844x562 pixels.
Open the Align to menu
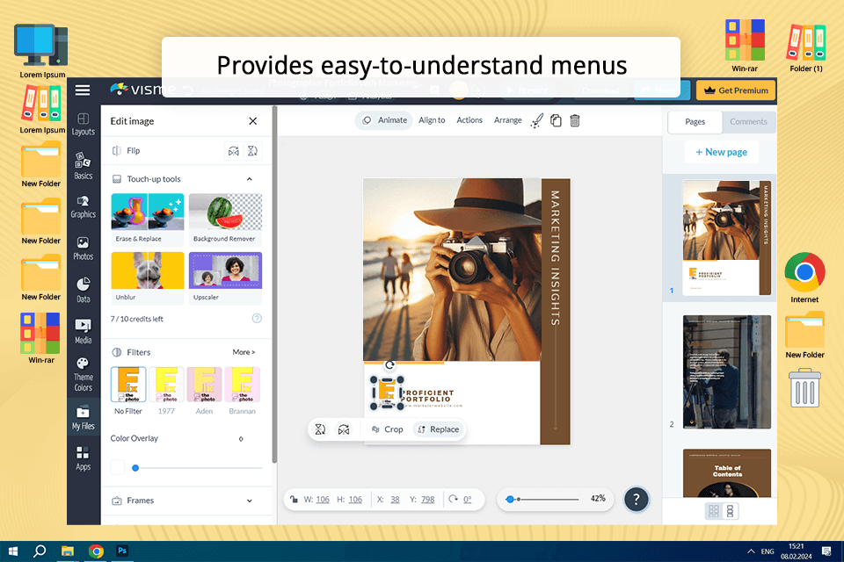(x=432, y=120)
